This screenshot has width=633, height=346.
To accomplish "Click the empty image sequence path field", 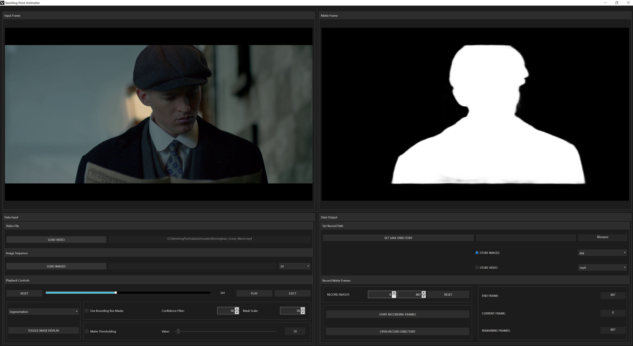I will [x=192, y=266].
